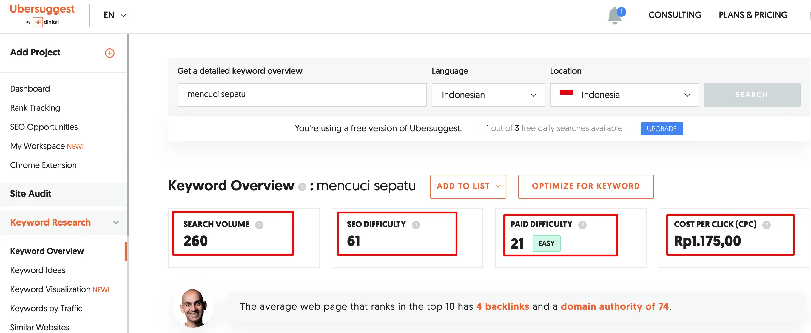Viewport: 811px width, 333px height.
Task: Open the EN language selector
Action: 115,15
